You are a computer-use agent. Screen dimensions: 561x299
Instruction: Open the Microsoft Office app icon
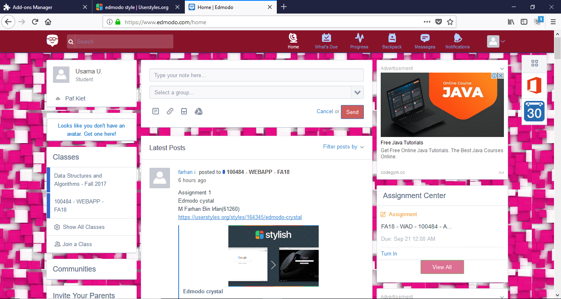click(534, 86)
